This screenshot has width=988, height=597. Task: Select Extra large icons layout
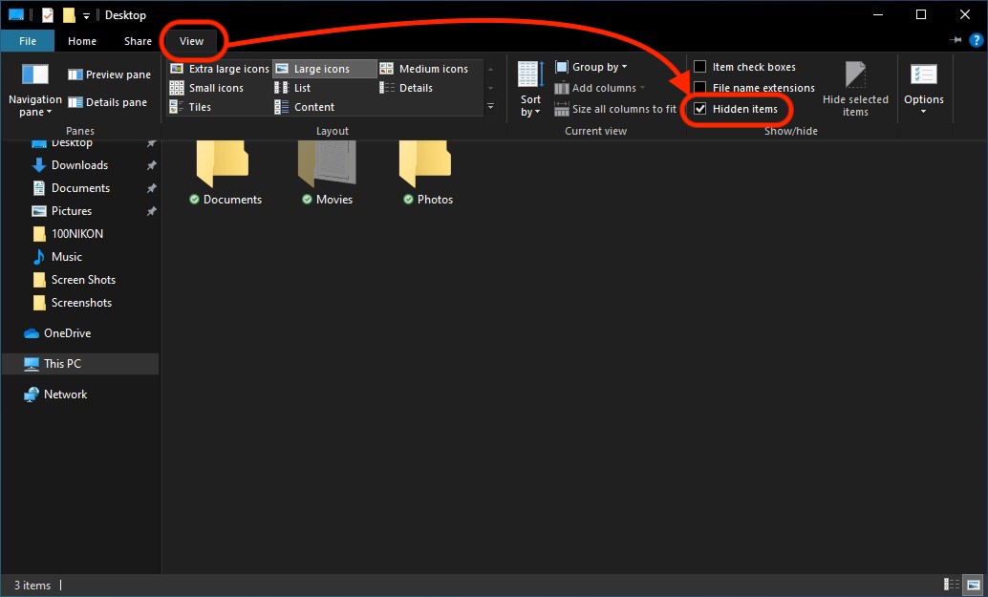(x=219, y=69)
